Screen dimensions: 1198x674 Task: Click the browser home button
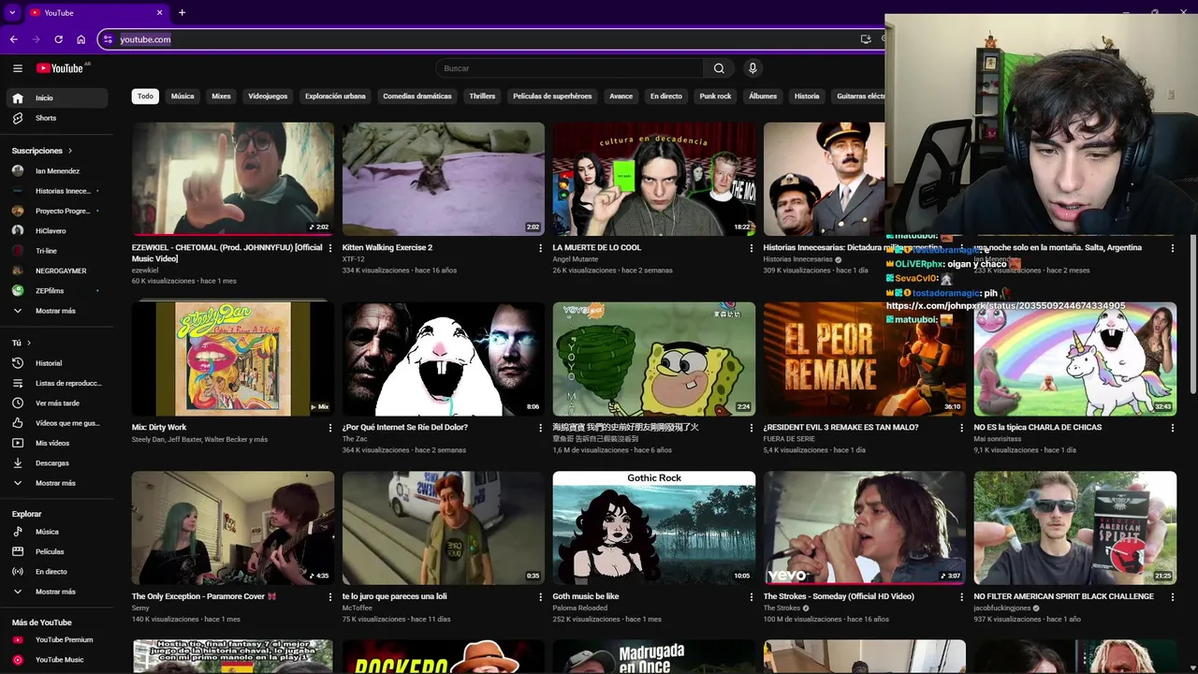(x=80, y=39)
